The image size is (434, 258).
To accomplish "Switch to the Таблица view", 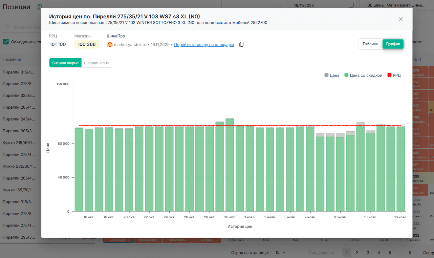I will (x=370, y=44).
